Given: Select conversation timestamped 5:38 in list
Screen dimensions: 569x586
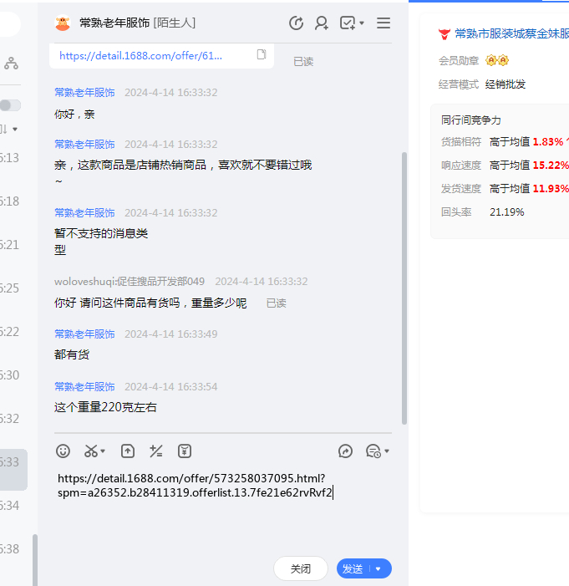Looking at the screenshot, I should click(9, 549).
